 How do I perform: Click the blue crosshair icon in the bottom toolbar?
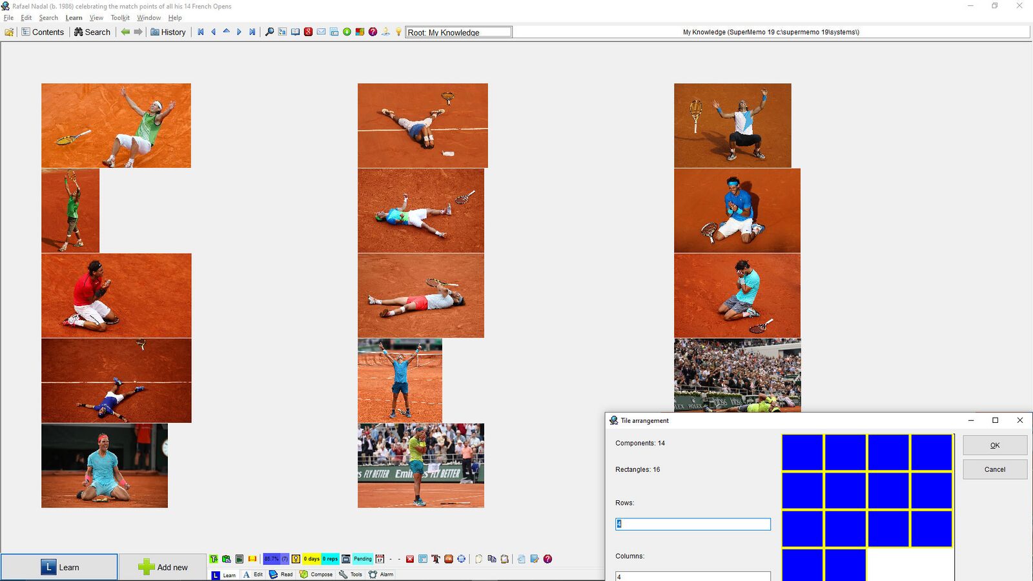pyautogui.click(x=461, y=559)
